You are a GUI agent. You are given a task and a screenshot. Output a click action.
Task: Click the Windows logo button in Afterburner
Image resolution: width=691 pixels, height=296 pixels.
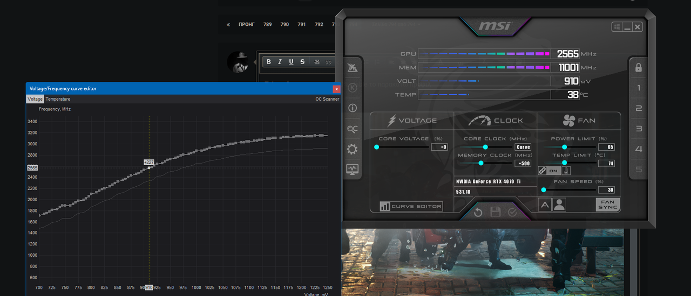pos(617,27)
